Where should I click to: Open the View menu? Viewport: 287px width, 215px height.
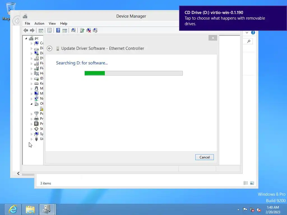click(x=52, y=24)
